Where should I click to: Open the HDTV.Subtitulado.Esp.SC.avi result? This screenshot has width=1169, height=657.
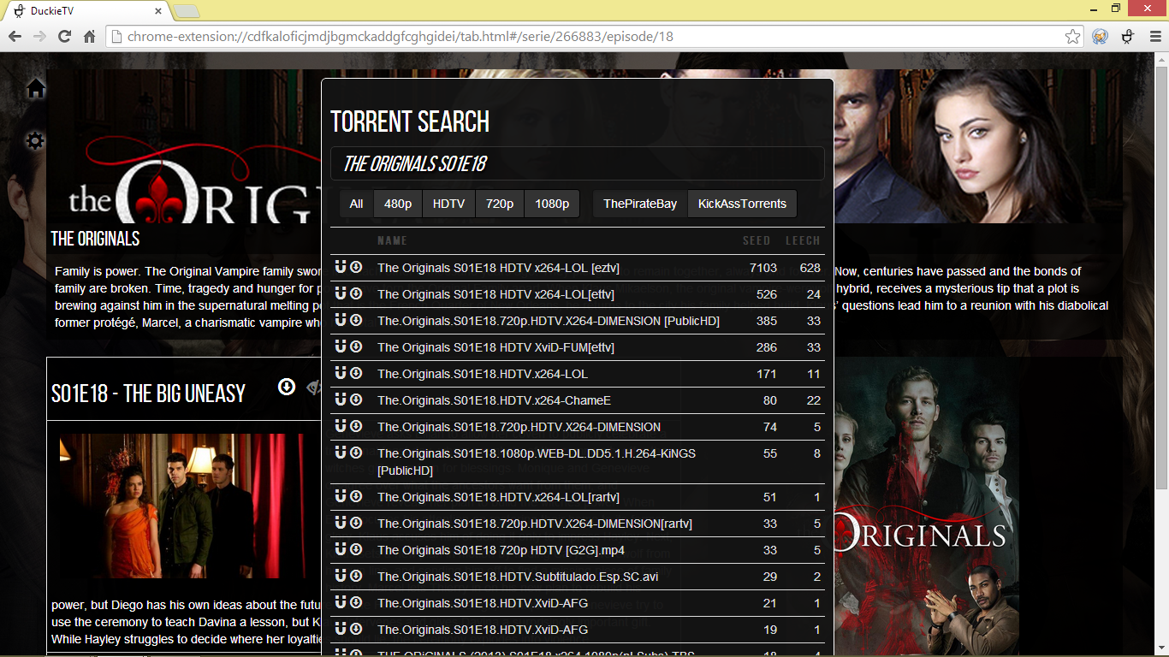click(518, 577)
